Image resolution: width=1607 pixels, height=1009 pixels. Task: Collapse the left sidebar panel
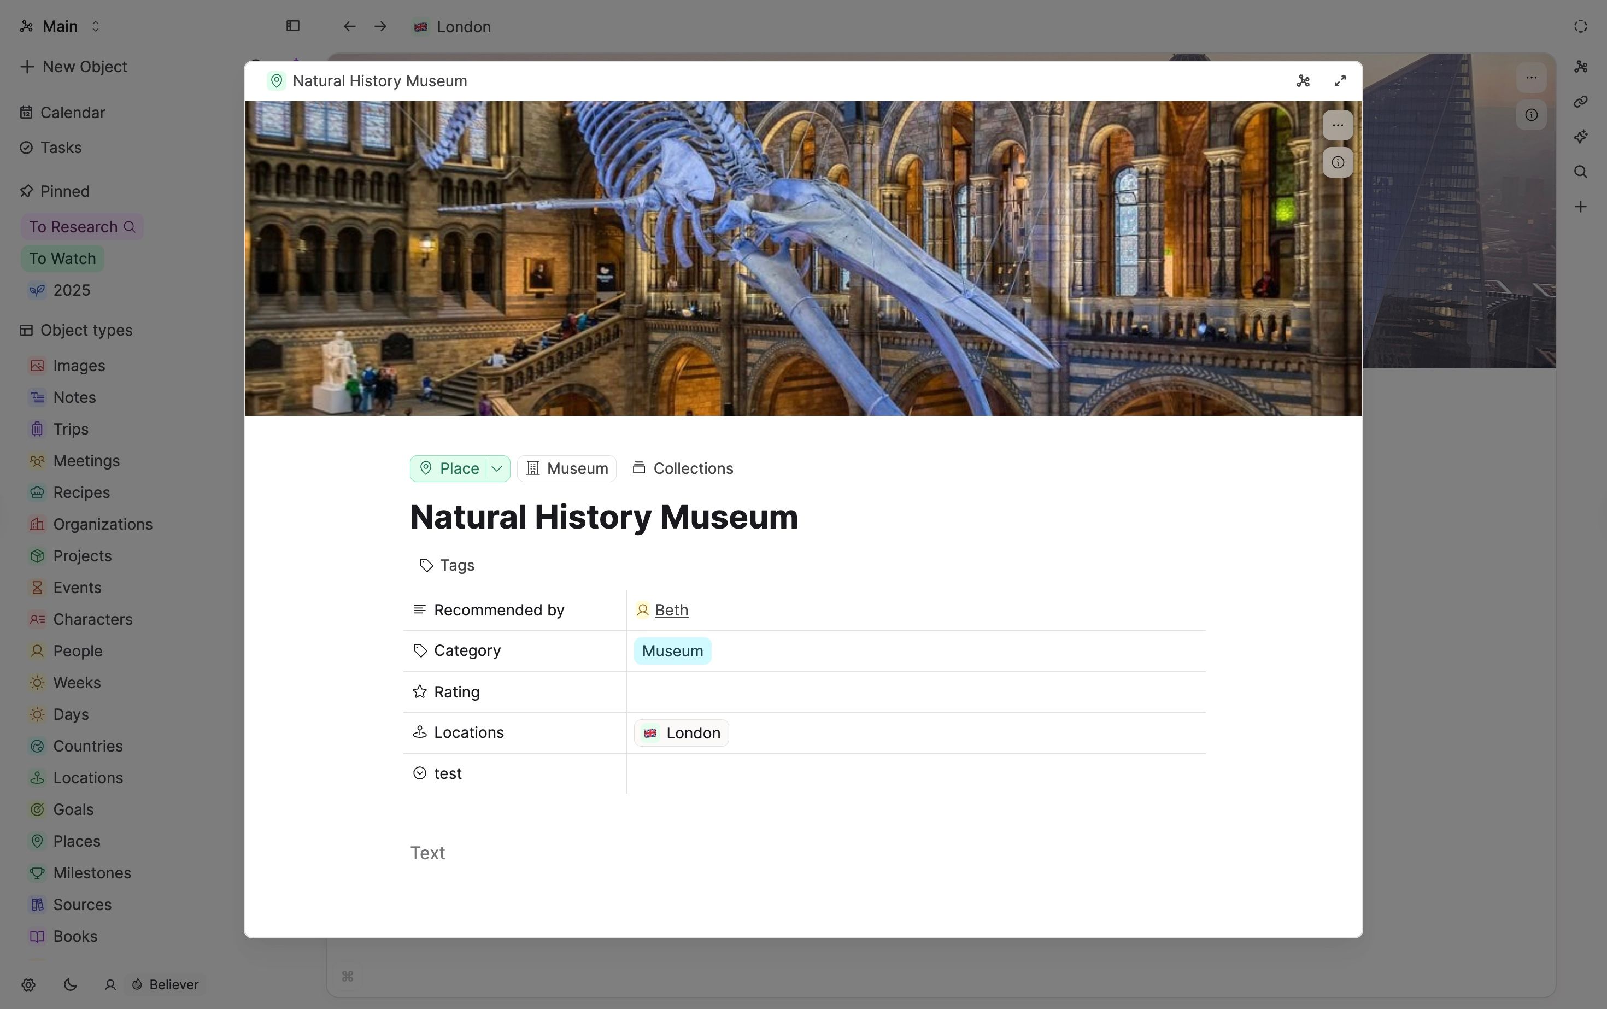tap(292, 26)
